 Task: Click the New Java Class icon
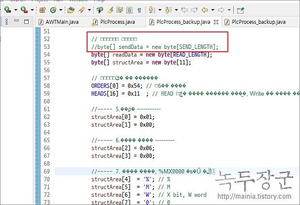click(x=53, y=10)
